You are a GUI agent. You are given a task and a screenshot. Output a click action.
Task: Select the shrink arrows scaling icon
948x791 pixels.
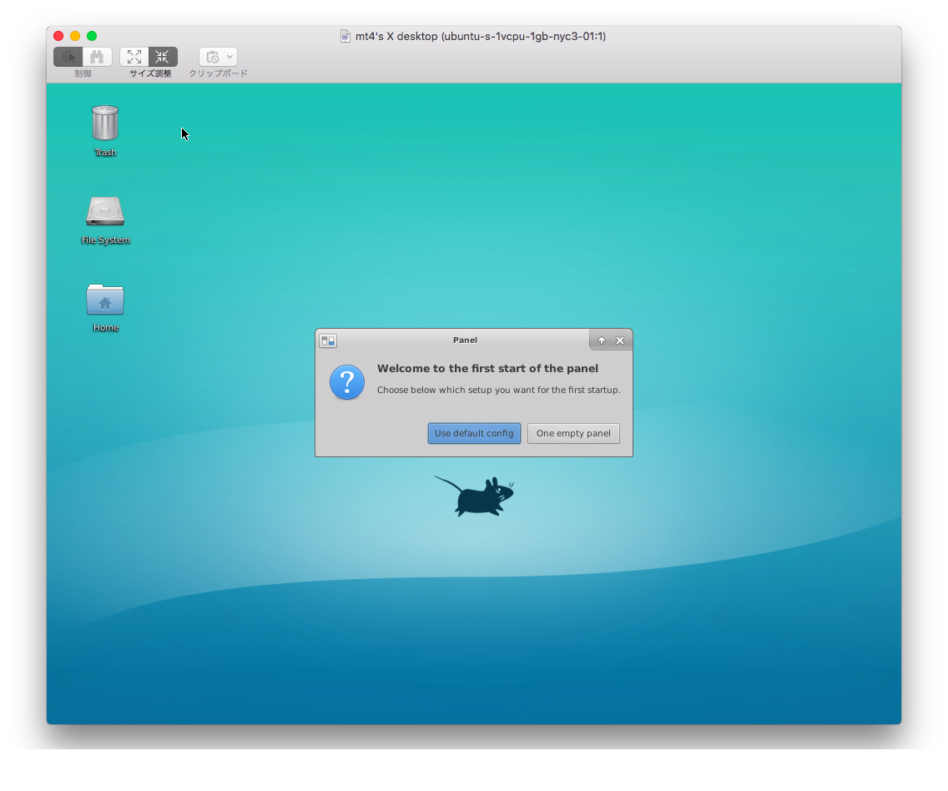[163, 57]
